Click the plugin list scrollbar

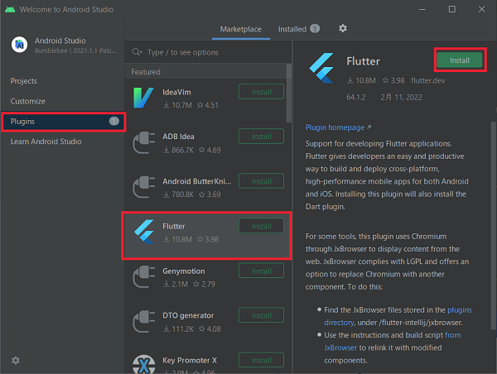pos(289,93)
